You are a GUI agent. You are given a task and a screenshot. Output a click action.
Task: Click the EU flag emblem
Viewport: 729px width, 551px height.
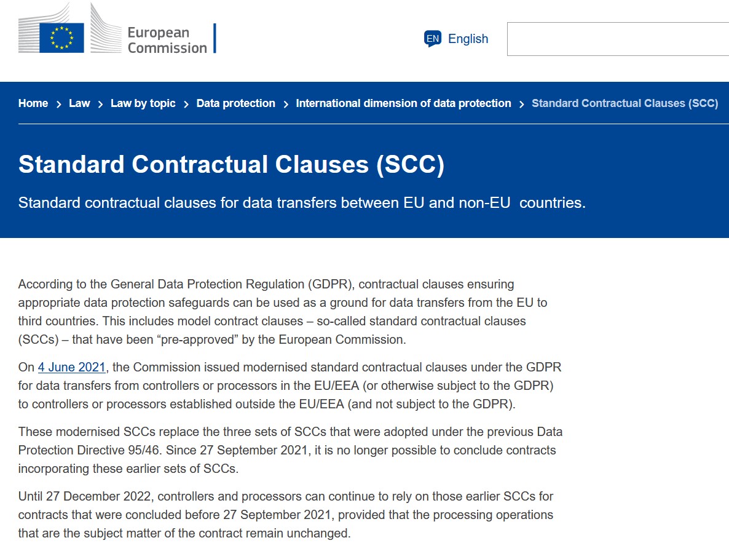coord(62,38)
